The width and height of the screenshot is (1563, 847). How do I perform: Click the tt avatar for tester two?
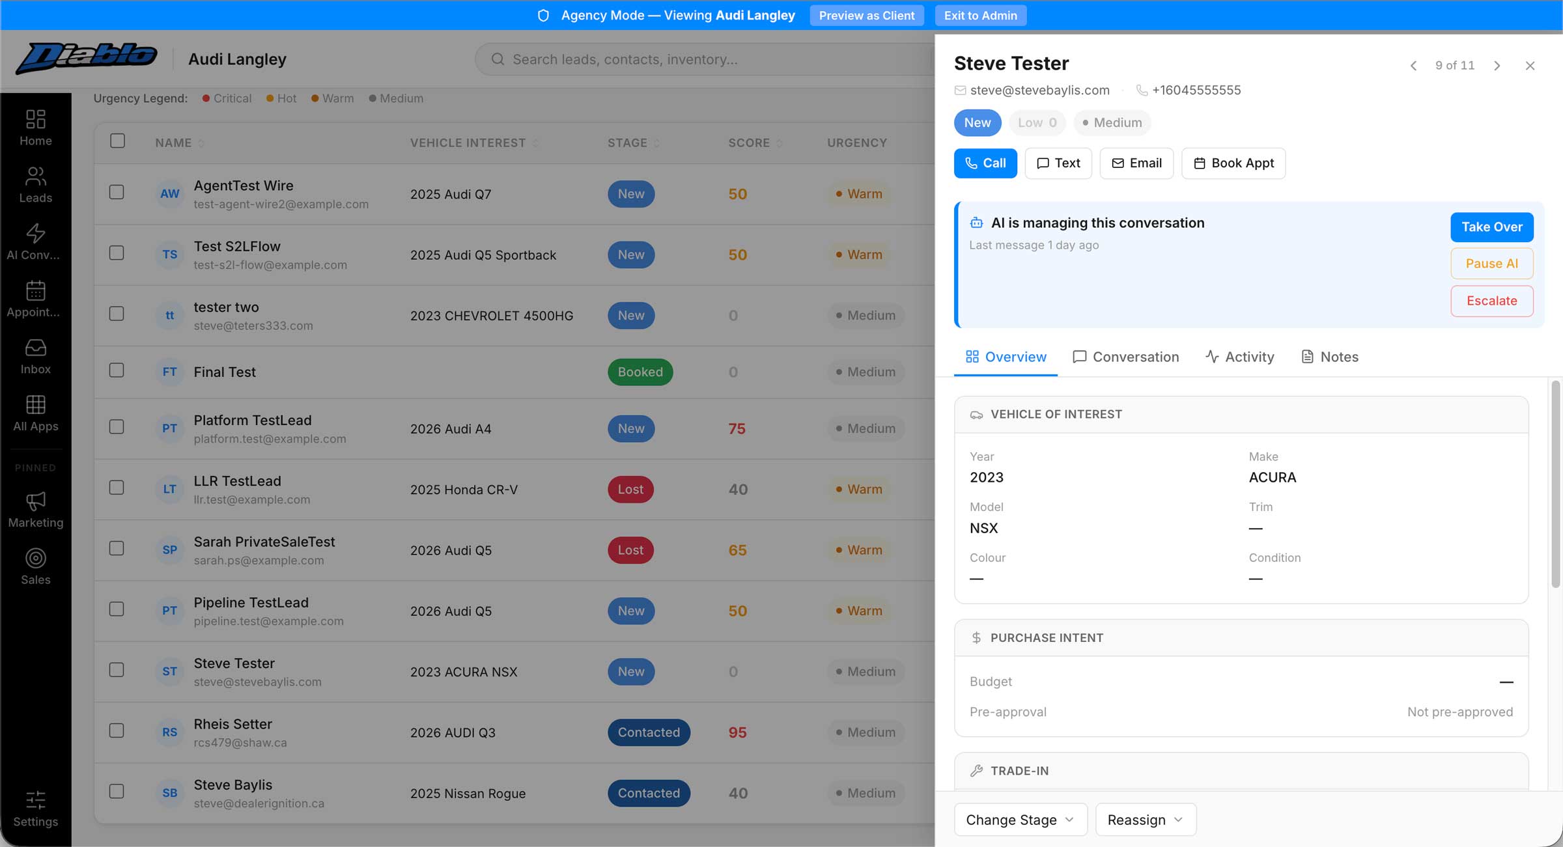tap(169, 316)
